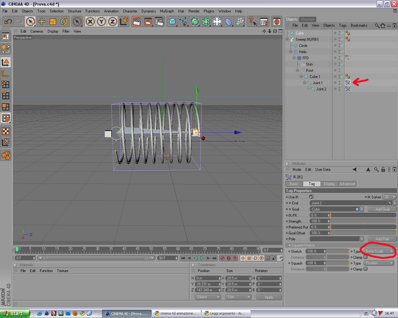This screenshot has height=318, width=398.
Task: Open the IK Solver dropdown
Action: (x=390, y=197)
